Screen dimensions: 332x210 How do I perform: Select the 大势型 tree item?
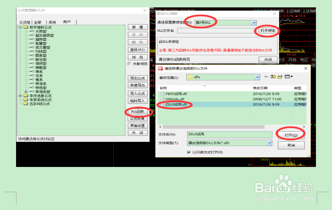[x=41, y=31]
